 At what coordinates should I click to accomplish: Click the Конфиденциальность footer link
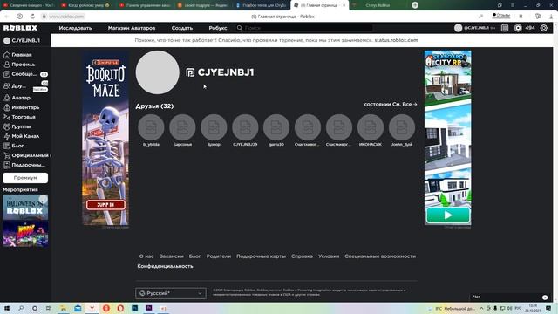(165, 266)
